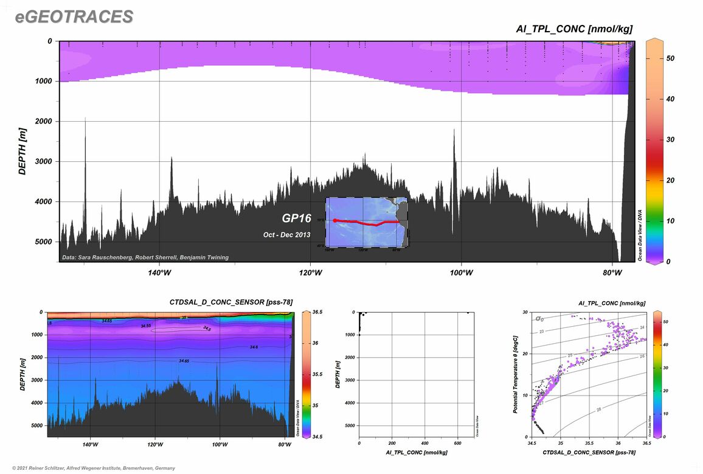Select the sigma-0 symbol in T-S diagram
The width and height of the screenshot is (703, 474).
point(539,318)
